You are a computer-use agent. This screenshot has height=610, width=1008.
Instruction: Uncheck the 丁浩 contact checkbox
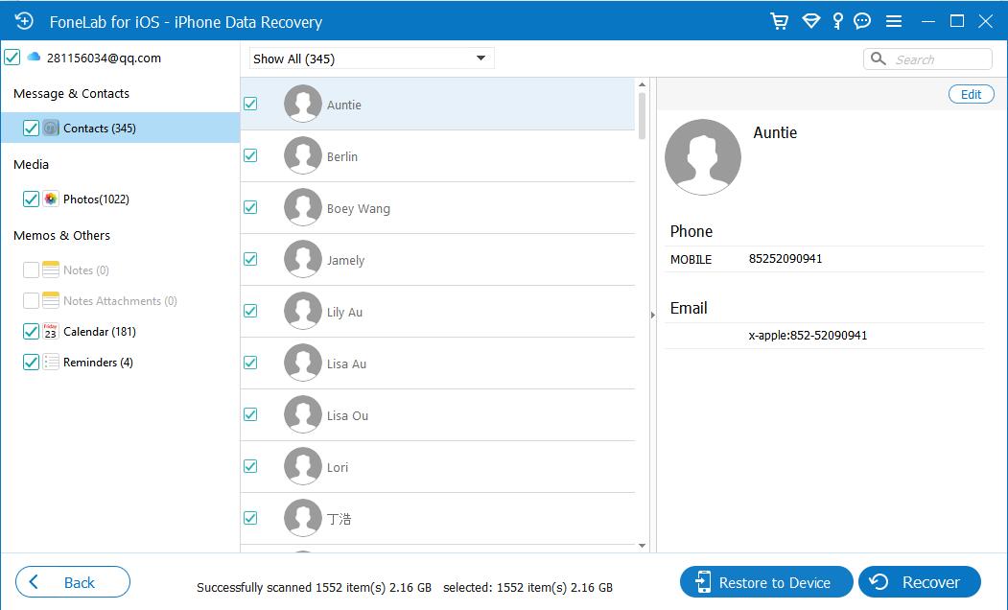[250, 518]
